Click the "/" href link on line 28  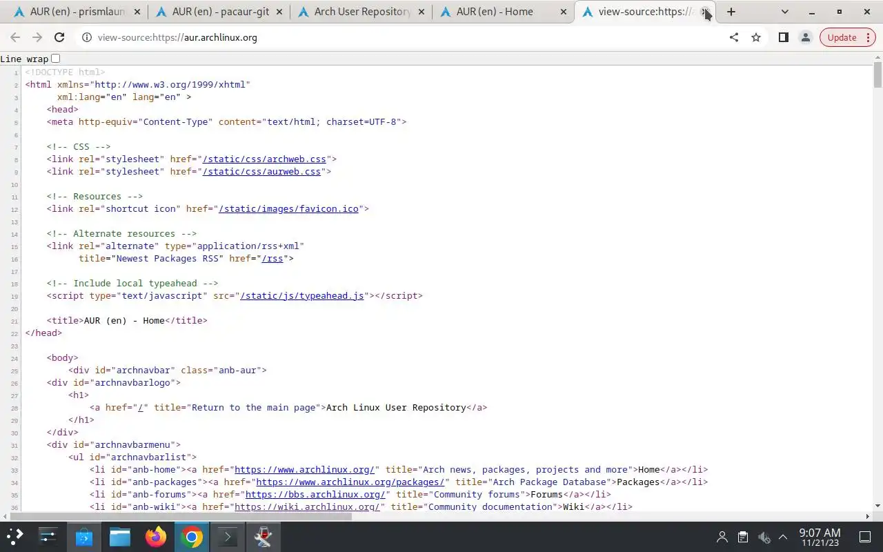(141, 407)
